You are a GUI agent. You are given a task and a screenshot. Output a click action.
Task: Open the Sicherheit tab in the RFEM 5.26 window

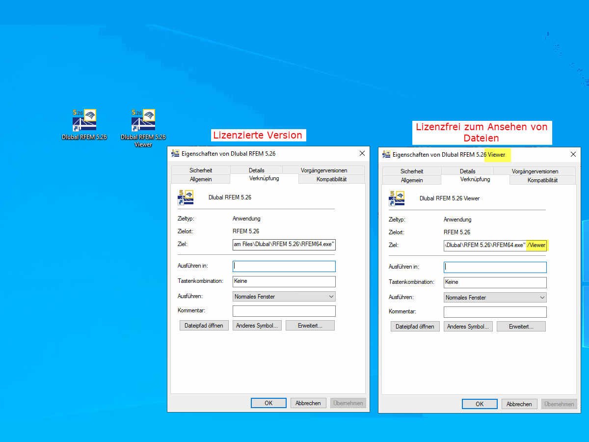[201, 170]
